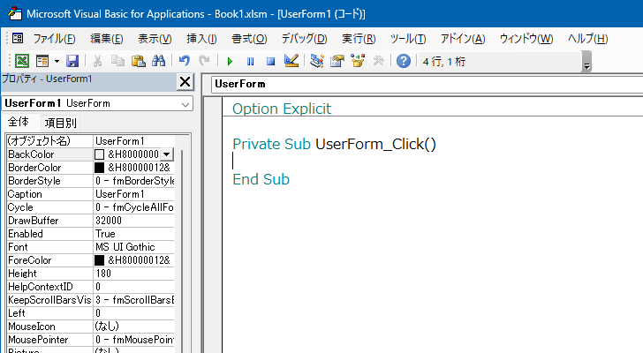643x353 pixels.
Task: Open the 実行(R) menu
Action: 359,39
